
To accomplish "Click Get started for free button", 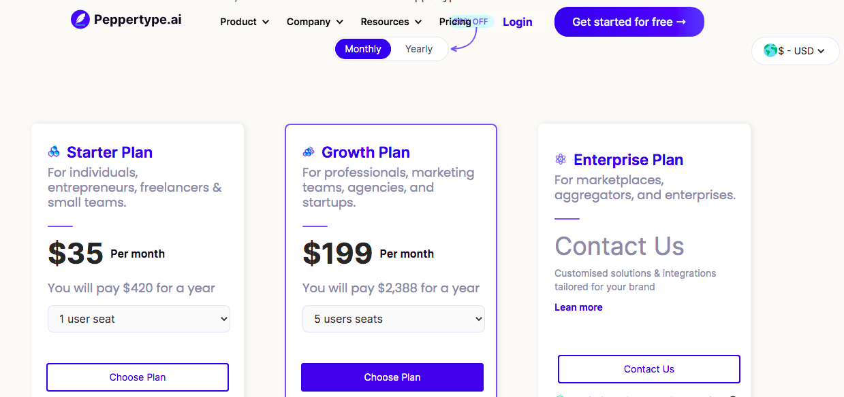I will tap(629, 22).
